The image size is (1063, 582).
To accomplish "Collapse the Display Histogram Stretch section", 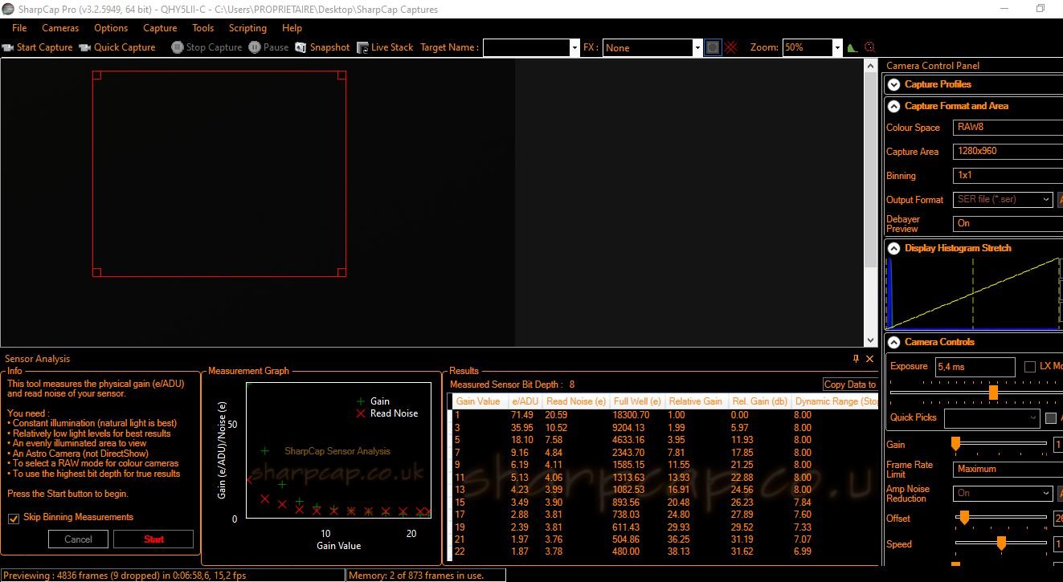I will pyautogui.click(x=893, y=248).
